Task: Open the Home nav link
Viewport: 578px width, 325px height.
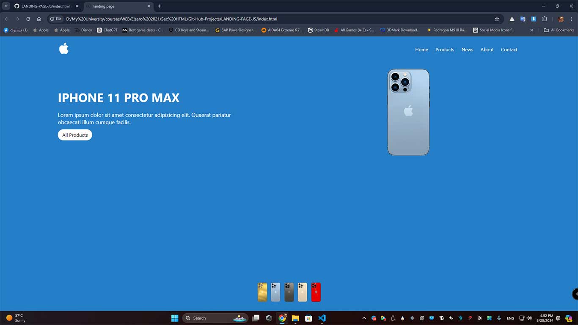Action: coord(421,50)
